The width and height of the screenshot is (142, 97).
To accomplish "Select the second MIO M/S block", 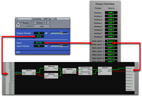I will [x=69, y=71].
